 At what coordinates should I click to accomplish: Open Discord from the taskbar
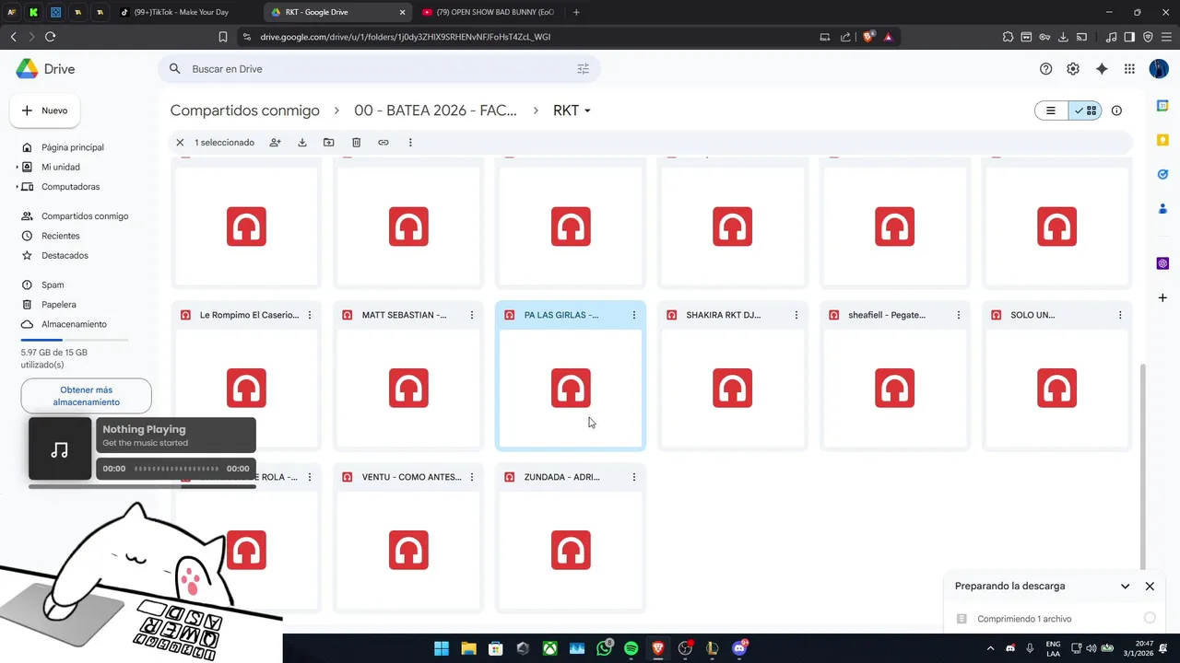(x=739, y=648)
